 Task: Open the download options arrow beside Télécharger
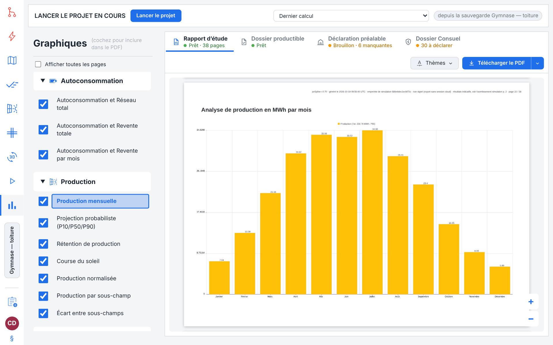[537, 63]
